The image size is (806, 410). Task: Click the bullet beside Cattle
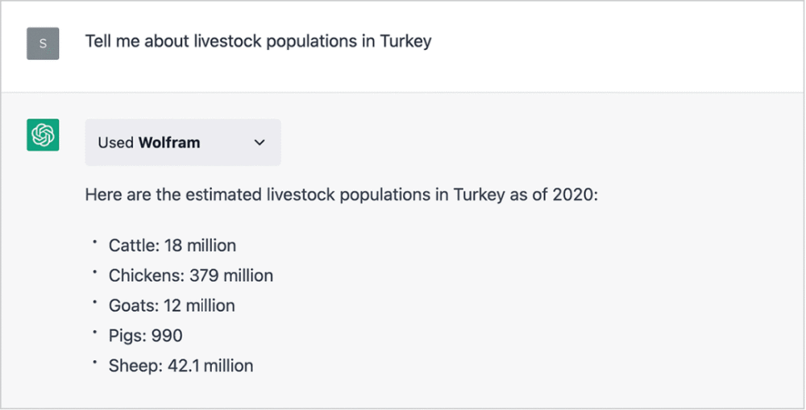tap(94, 241)
